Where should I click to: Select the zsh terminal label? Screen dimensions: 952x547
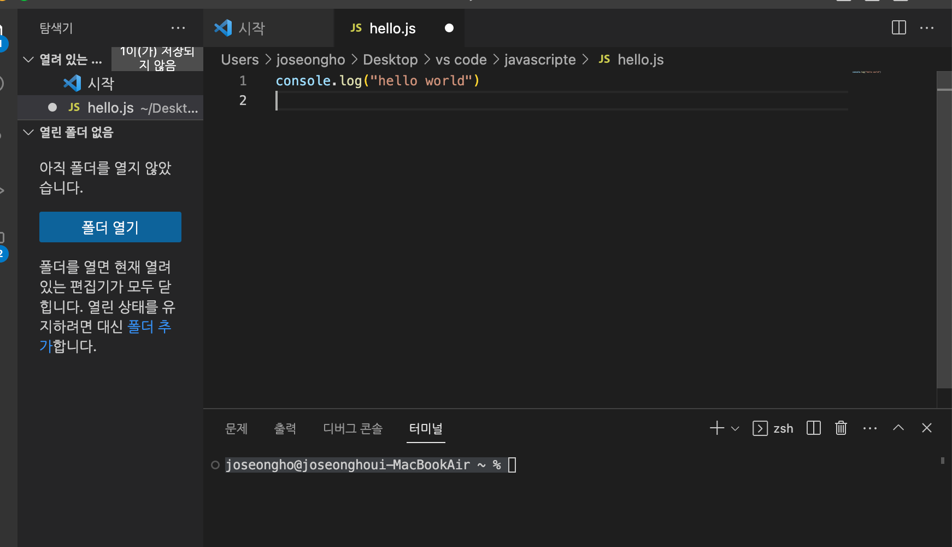coord(773,428)
